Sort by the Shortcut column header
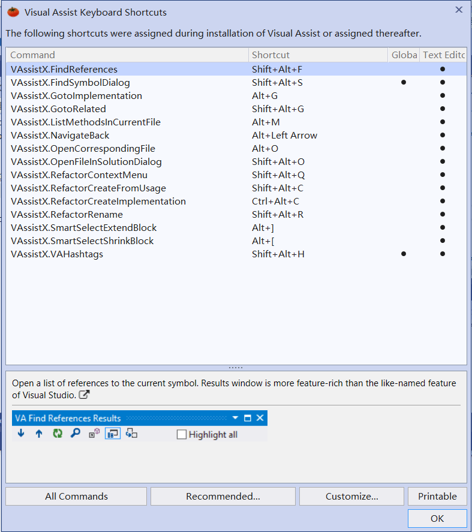 318,55
